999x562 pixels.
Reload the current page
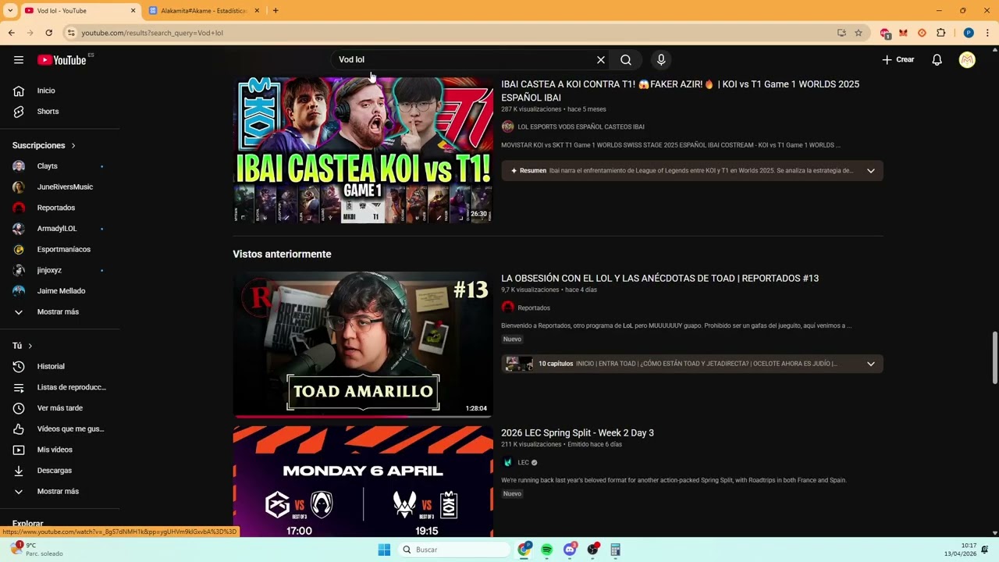tap(48, 33)
